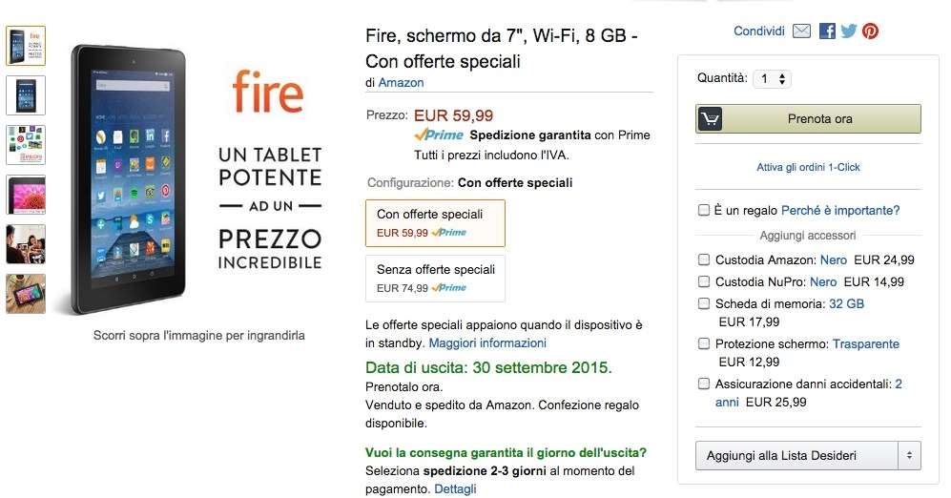Select the 'Con offerte speciali' configuration

tap(435, 222)
